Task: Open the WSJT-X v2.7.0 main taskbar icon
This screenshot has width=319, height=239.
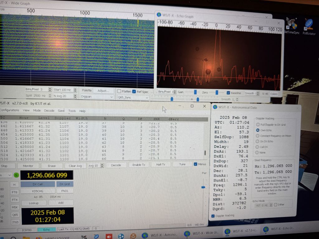Action: [227, 232]
